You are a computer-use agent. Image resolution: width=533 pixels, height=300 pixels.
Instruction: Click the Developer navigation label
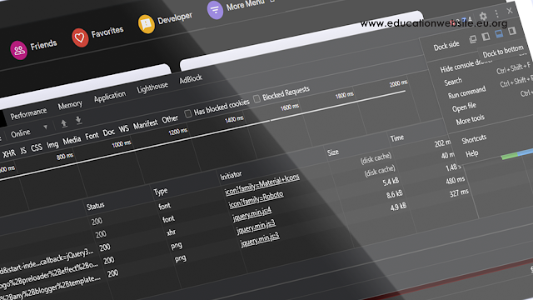(175, 18)
